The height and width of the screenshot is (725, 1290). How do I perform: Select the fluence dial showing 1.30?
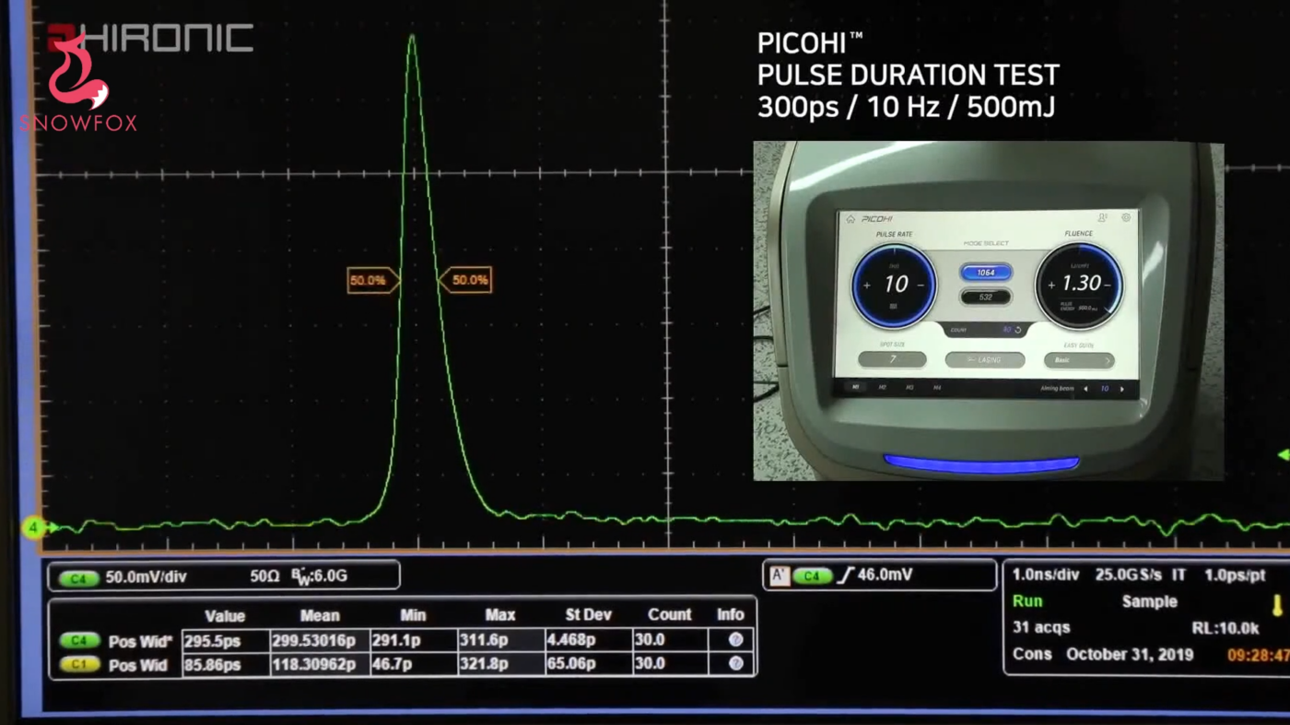(1079, 285)
